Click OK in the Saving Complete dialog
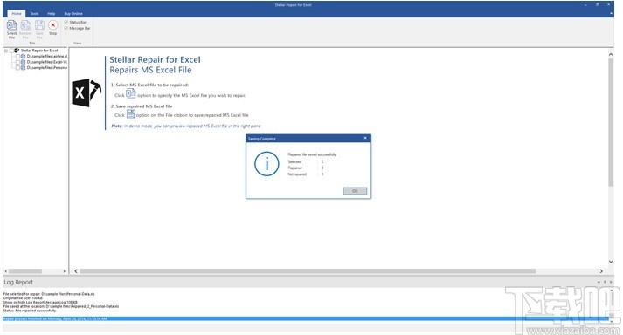The height and width of the screenshot is (335, 623). [355, 191]
